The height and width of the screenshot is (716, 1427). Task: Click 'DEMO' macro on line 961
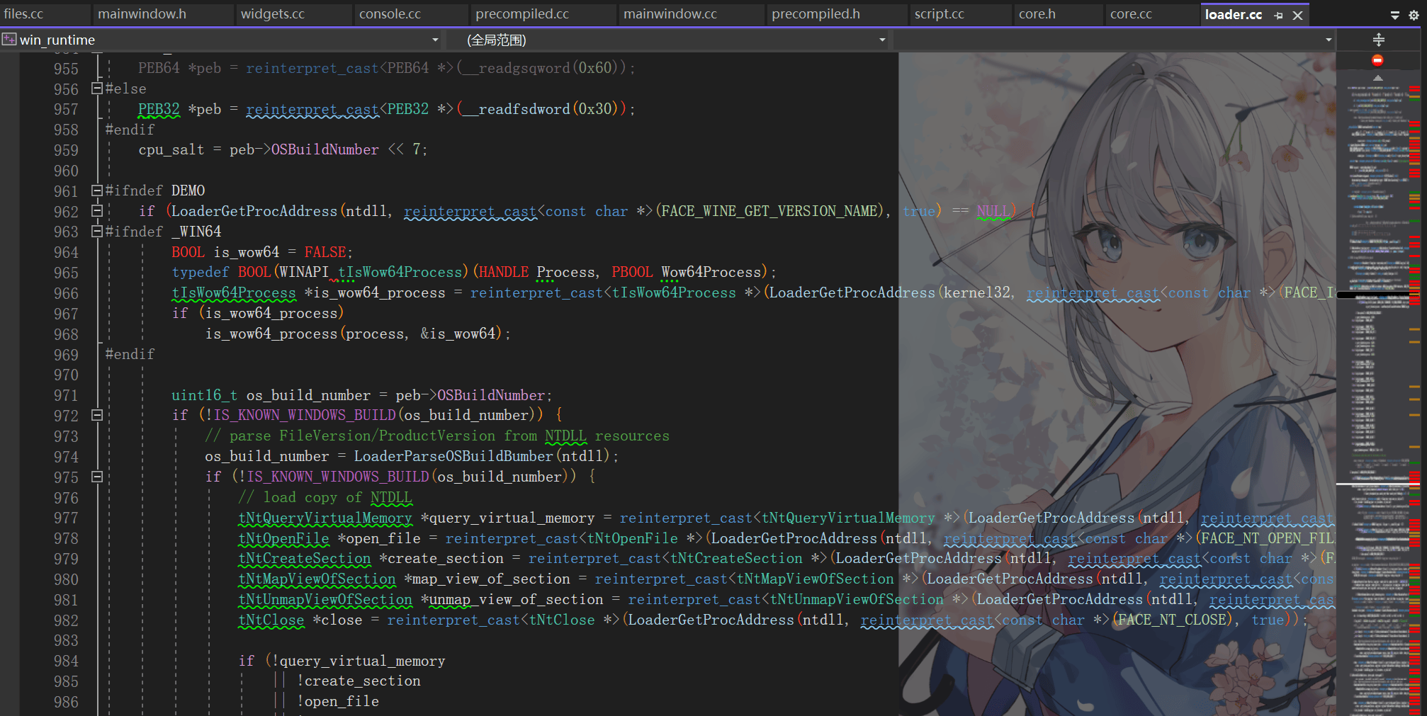(188, 191)
